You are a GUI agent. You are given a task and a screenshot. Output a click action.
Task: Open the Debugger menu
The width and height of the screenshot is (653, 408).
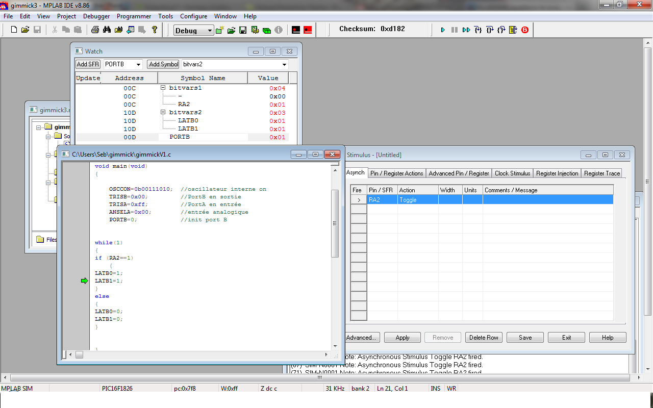click(96, 16)
